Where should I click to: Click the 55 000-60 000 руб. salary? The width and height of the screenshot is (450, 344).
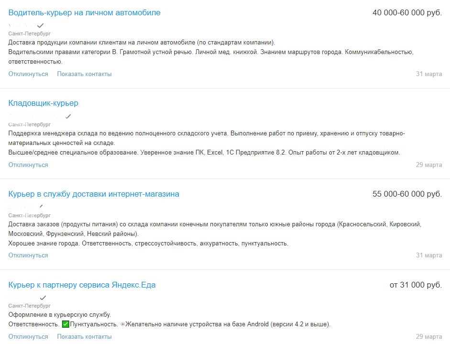point(407,194)
